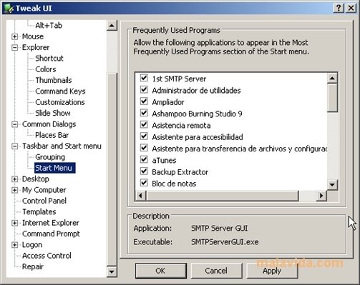Click the SMTP Server GUI application text

[x=219, y=228]
